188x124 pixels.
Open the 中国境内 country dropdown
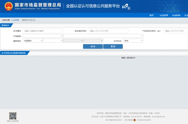(33, 41)
